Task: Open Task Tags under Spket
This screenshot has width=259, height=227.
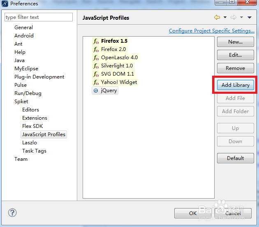Action: click(35, 151)
